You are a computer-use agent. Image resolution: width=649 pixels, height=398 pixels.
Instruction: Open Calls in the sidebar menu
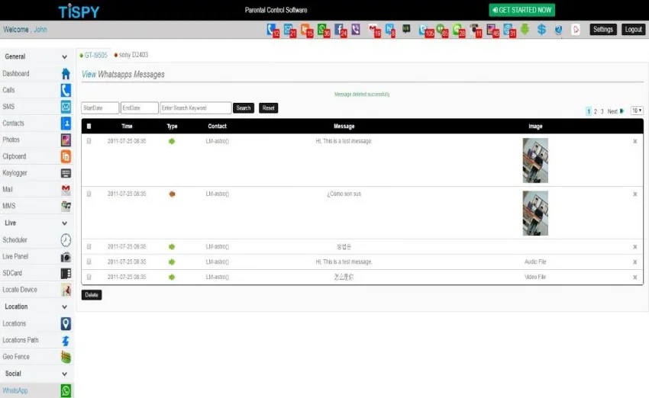(37, 90)
